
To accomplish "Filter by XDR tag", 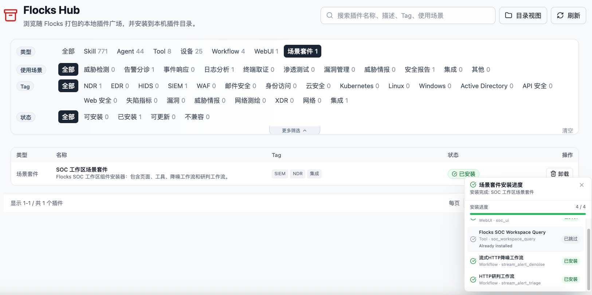I will 285,101.
